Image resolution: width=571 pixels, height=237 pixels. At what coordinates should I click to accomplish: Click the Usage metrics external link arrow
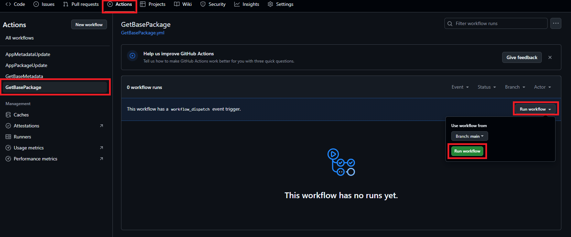(101, 148)
